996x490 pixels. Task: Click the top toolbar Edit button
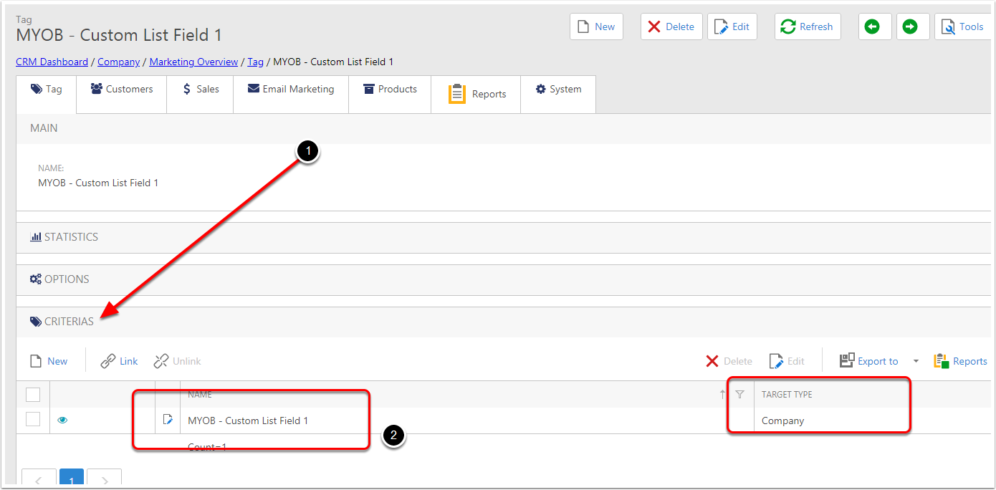click(x=732, y=27)
